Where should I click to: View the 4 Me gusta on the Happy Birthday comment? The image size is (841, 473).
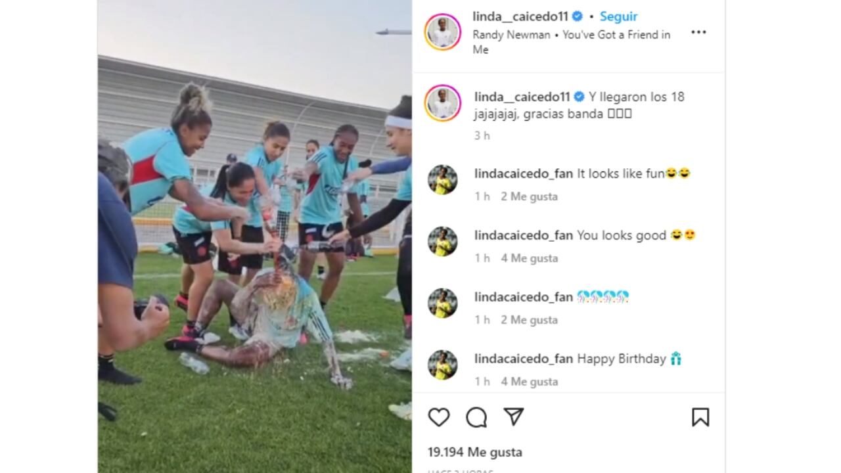pyautogui.click(x=529, y=382)
